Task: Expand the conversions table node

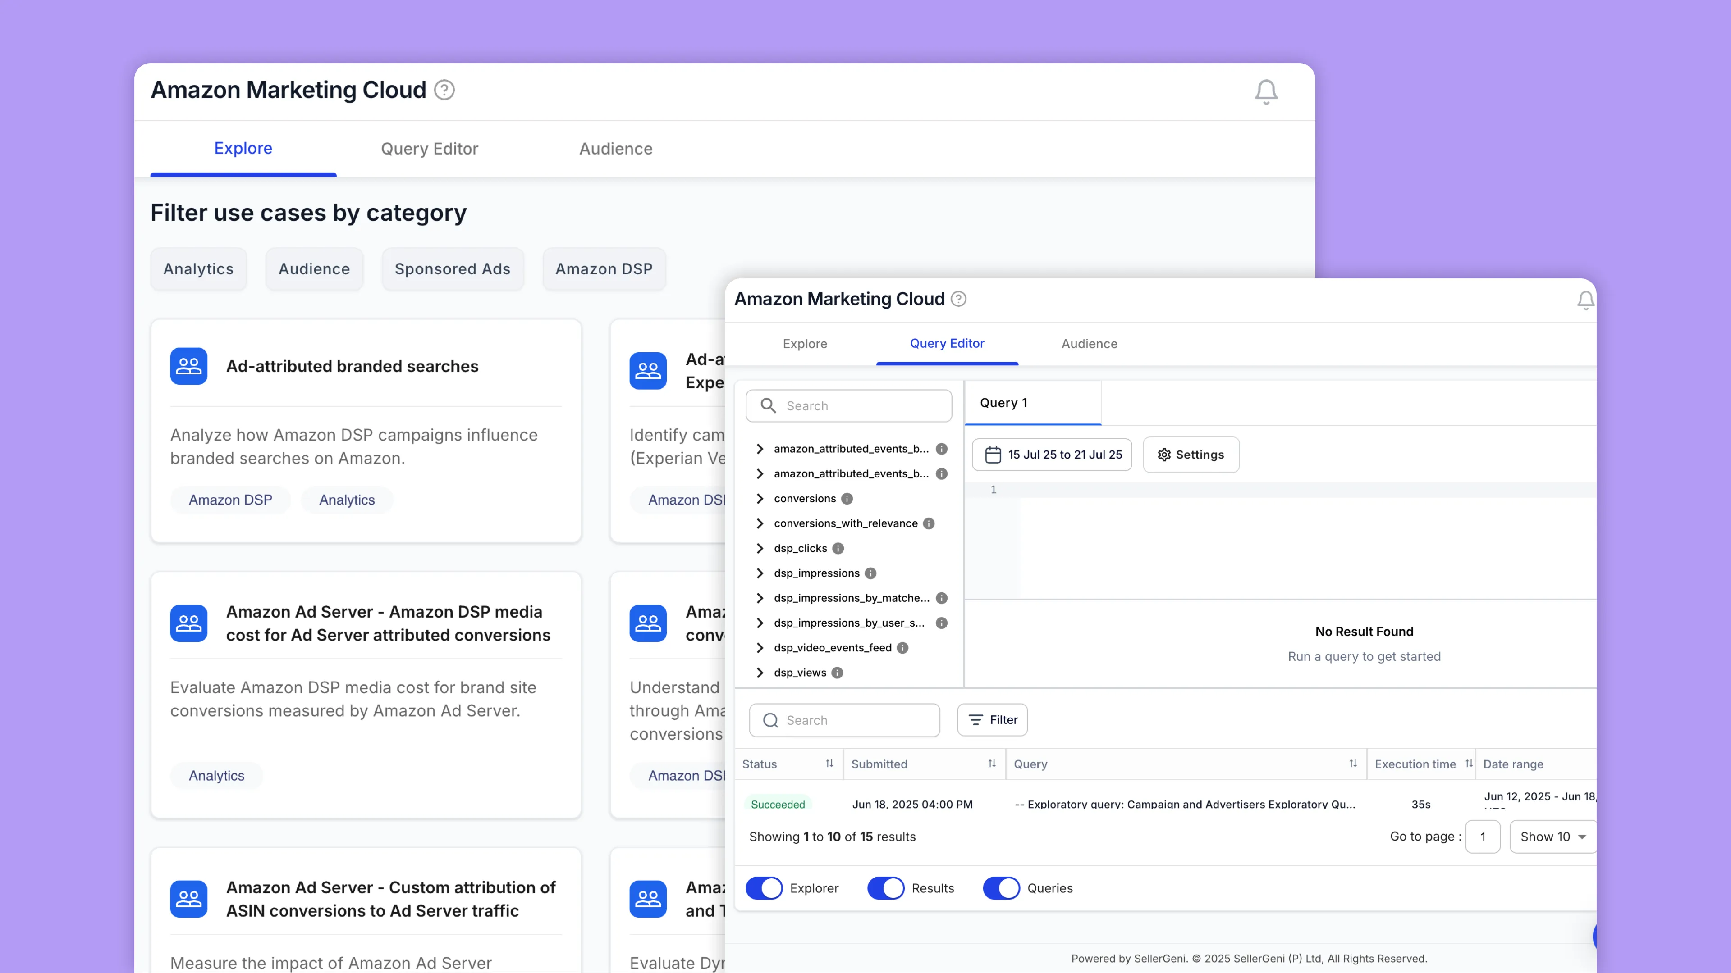Action: [760, 498]
